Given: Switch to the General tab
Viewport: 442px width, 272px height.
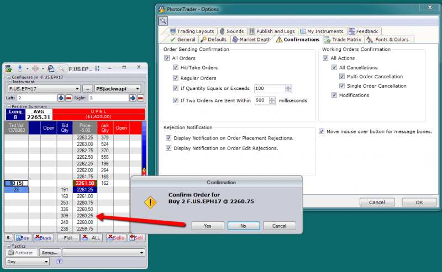Looking at the screenshot, I should (182, 39).
